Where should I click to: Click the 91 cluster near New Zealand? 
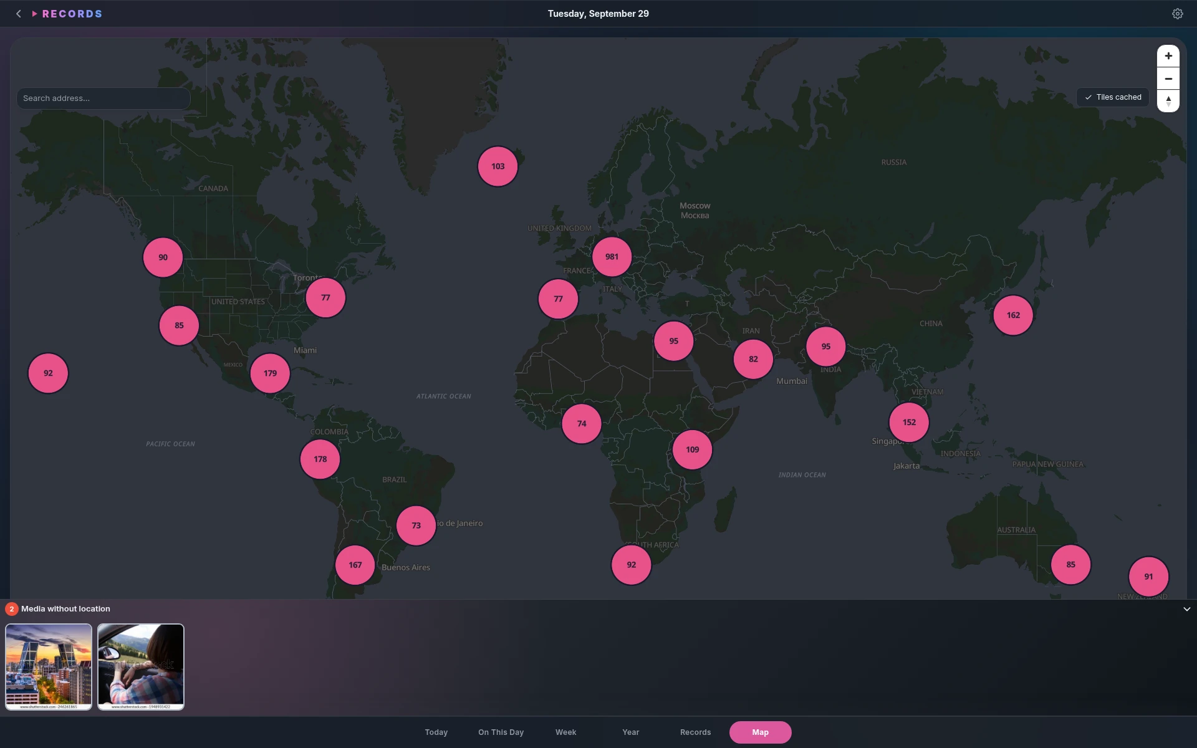coord(1148,577)
